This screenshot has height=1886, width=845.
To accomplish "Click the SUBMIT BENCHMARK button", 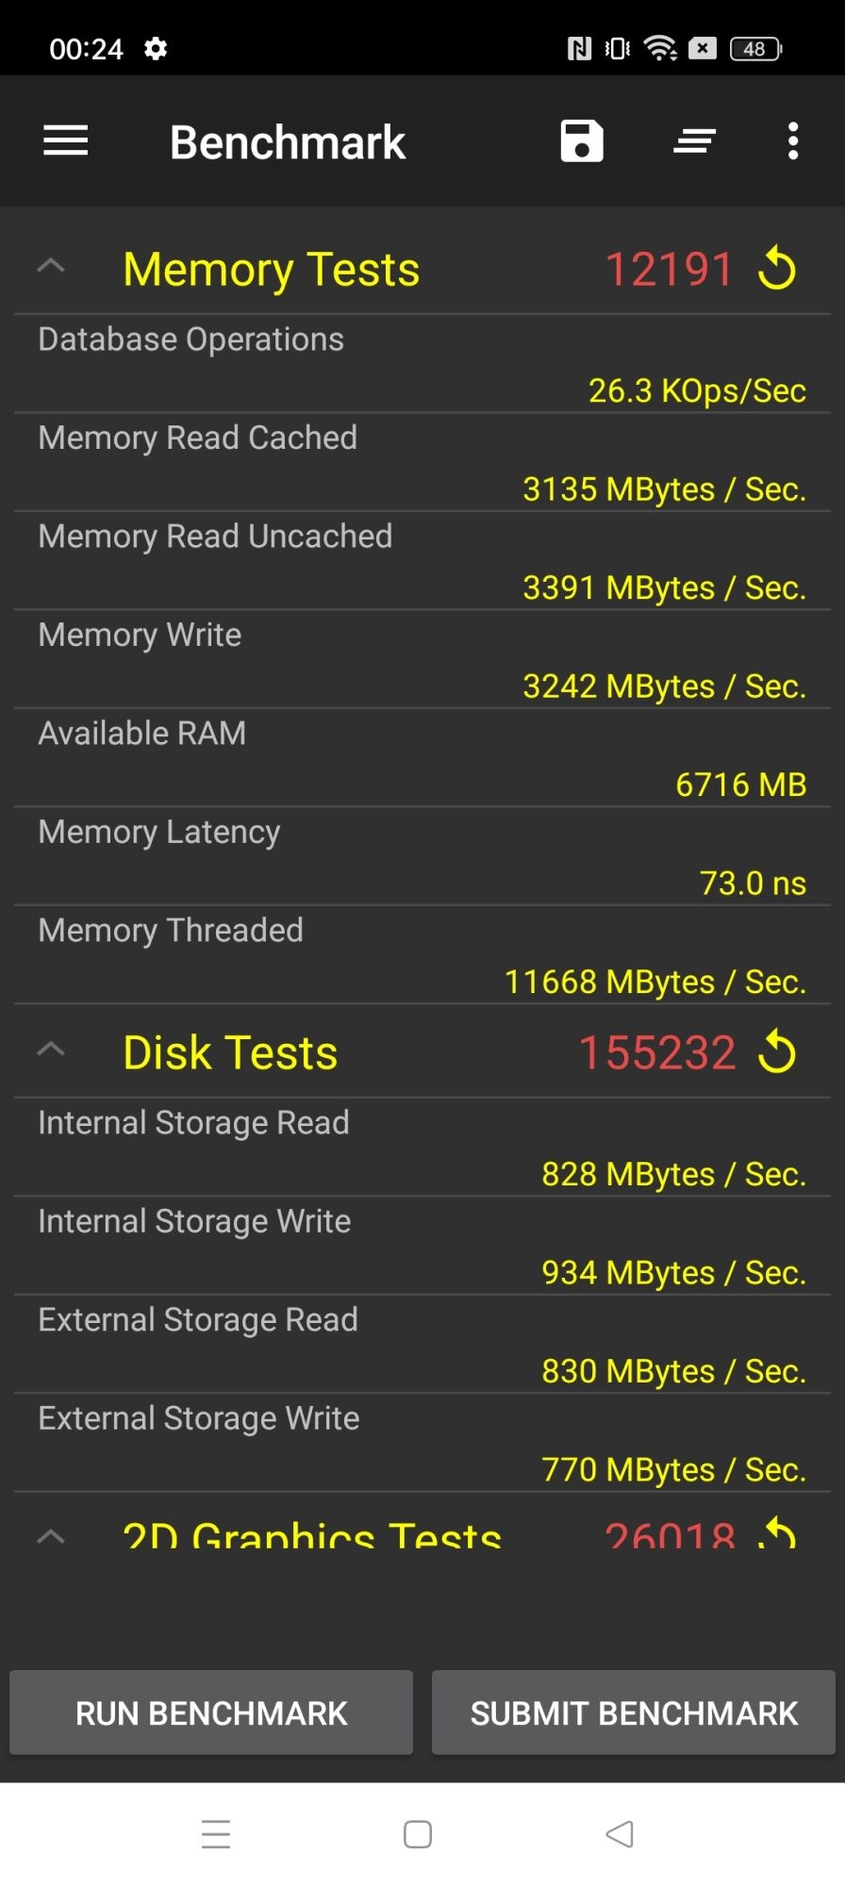I will coord(634,1712).
